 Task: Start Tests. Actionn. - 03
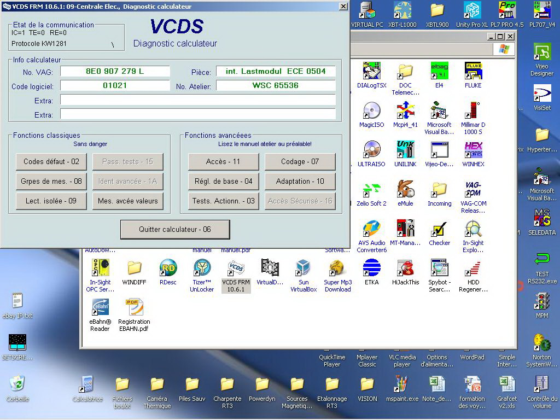click(x=223, y=201)
